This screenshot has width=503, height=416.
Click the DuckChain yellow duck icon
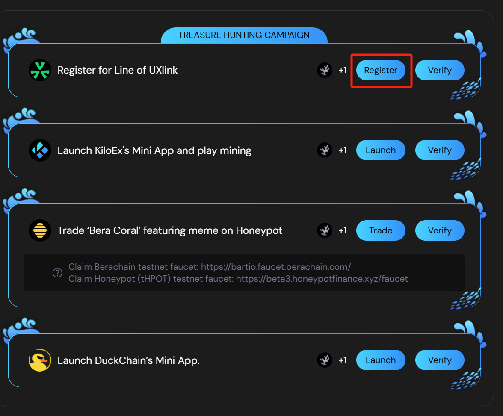[x=40, y=360]
